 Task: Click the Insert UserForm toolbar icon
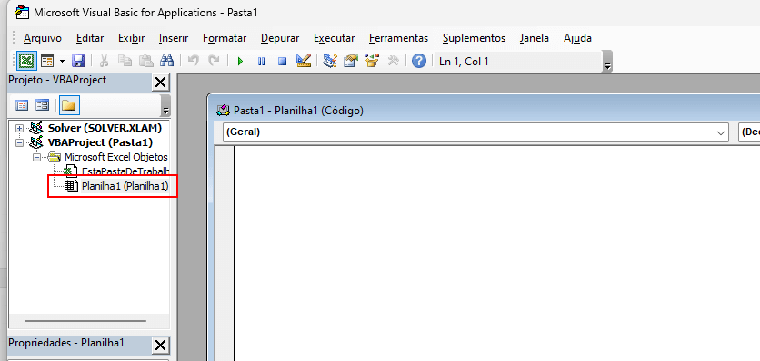pyautogui.click(x=47, y=61)
